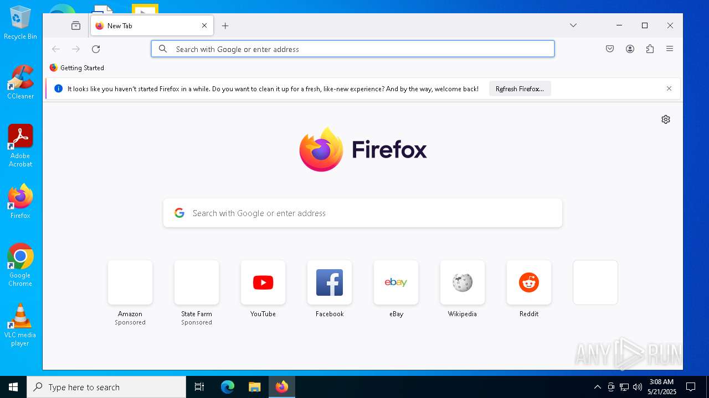Open the taskbar clock and date
Screen dimensions: 709x398
point(662,387)
